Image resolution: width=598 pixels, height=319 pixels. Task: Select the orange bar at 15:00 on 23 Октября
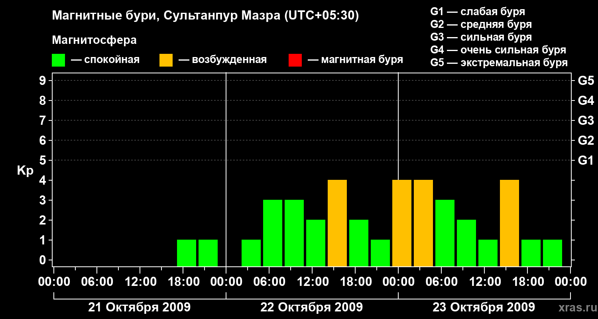[x=509, y=223]
